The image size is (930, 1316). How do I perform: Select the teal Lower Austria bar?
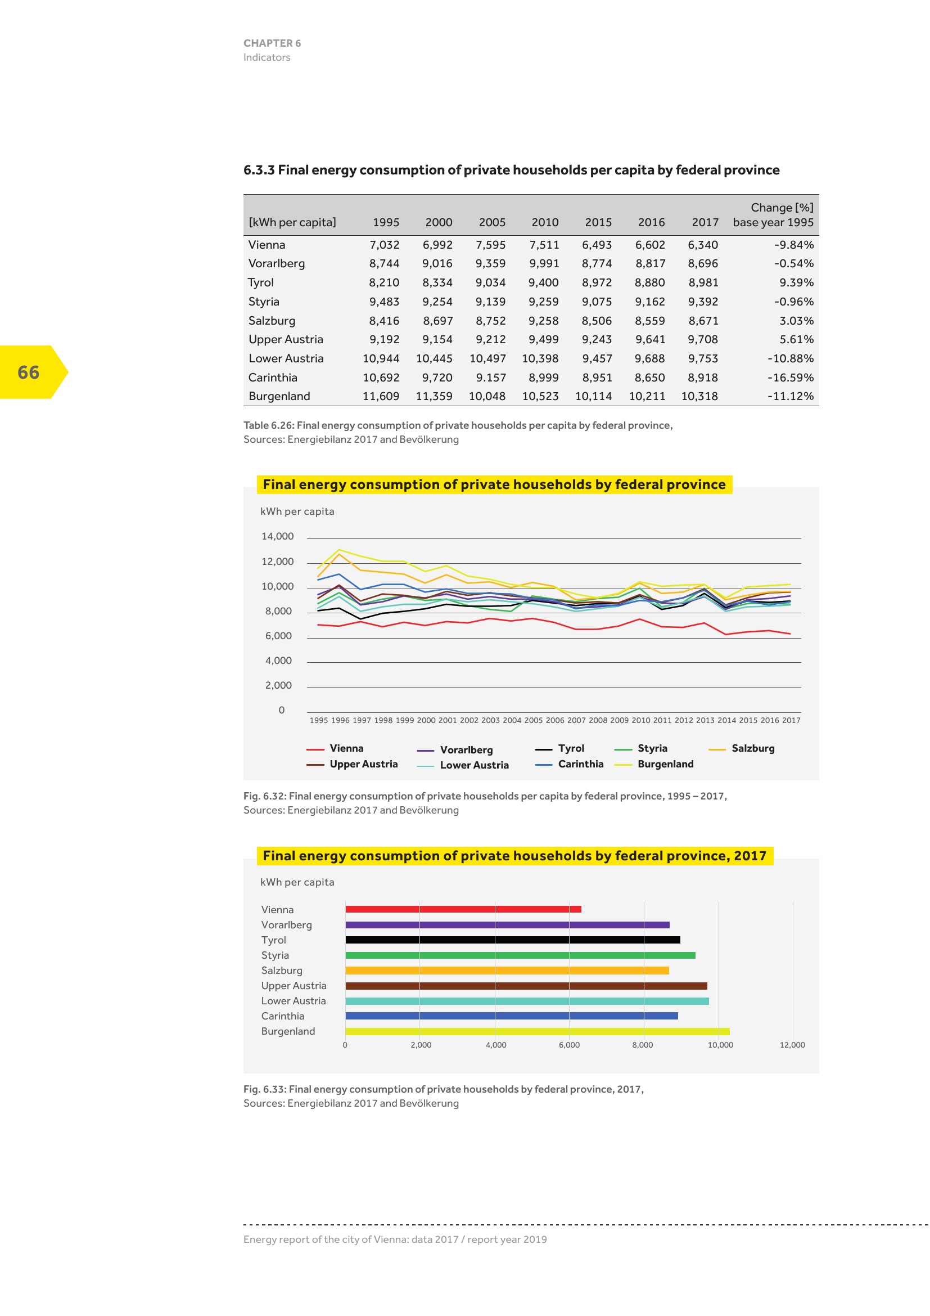point(526,1001)
